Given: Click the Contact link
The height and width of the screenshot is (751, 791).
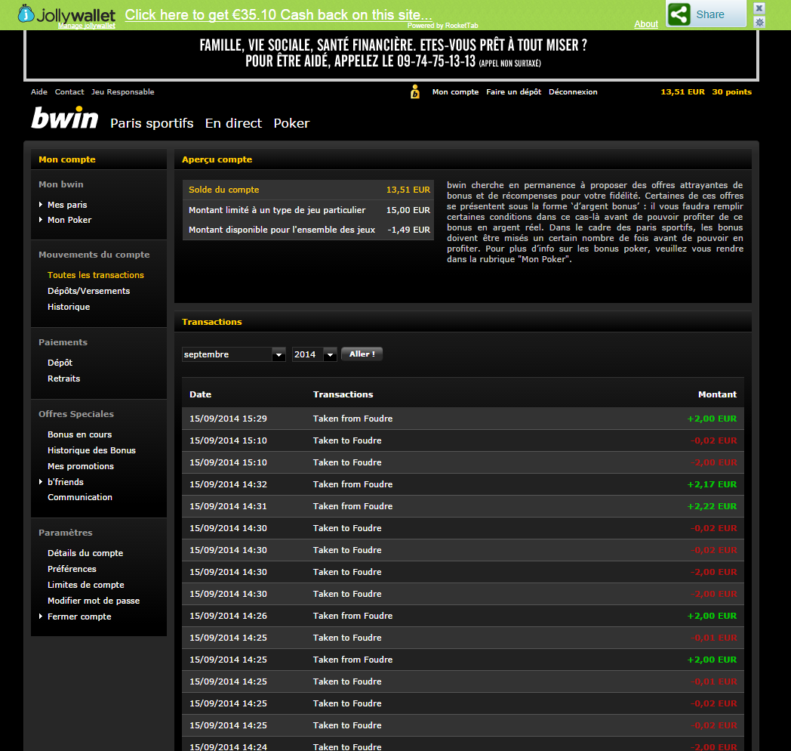Looking at the screenshot, I should click(69, 92).
